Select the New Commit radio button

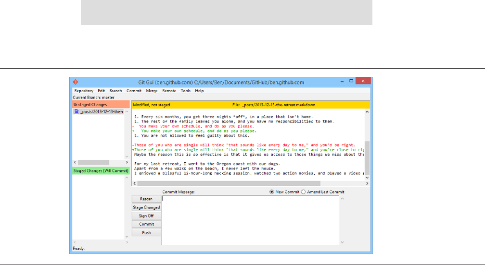[x=271, y=192]
